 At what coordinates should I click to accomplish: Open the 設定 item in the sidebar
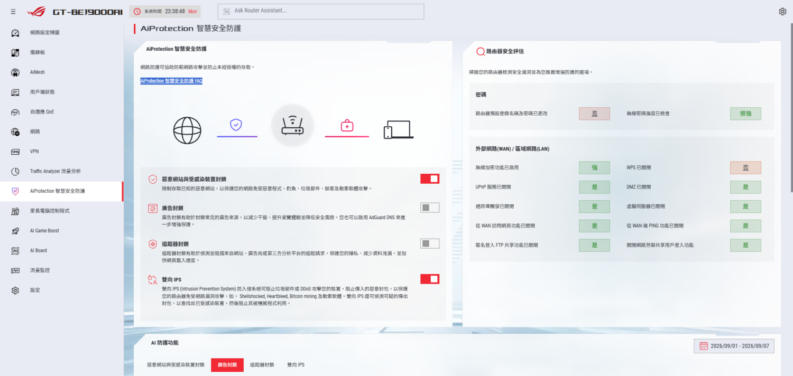pyautogui.click(x=61, y=290)
